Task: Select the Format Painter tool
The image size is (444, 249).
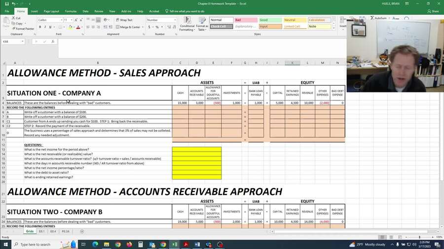Action: (x=24, y=29)
